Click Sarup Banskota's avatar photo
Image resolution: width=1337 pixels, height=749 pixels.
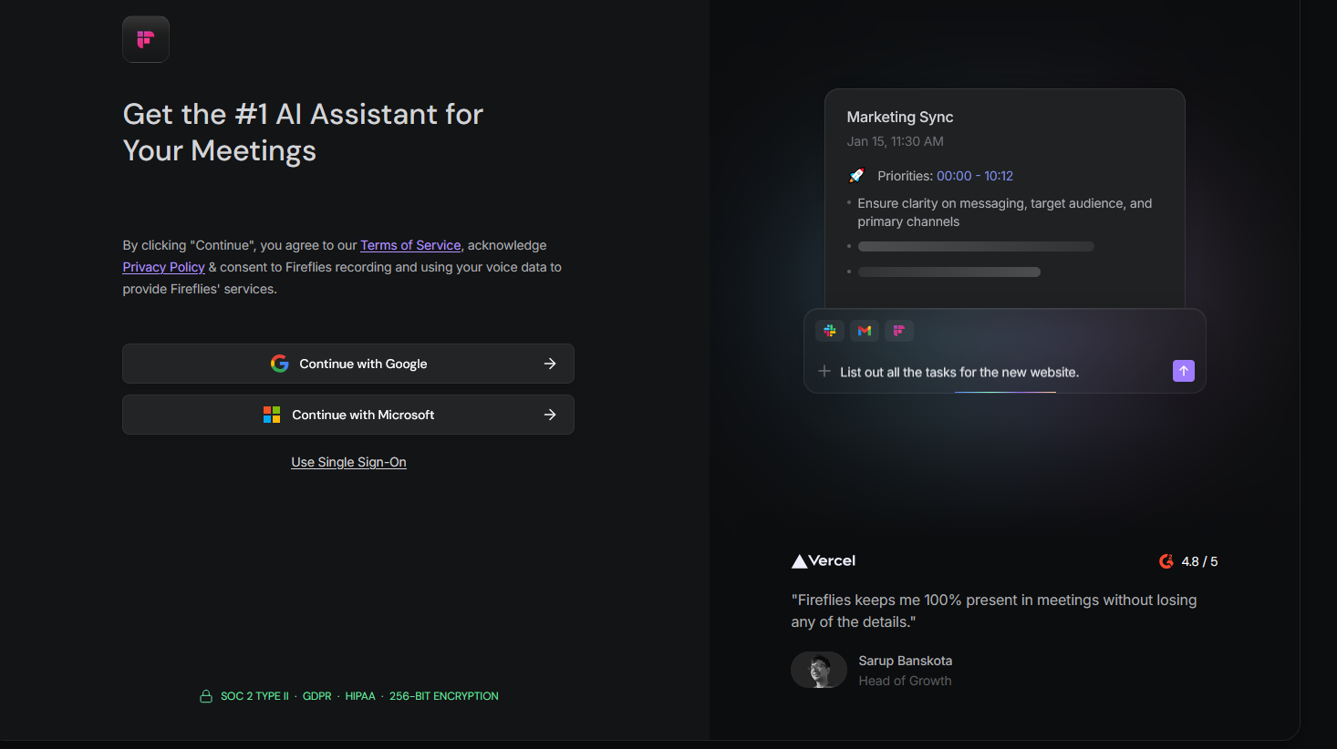819,671
